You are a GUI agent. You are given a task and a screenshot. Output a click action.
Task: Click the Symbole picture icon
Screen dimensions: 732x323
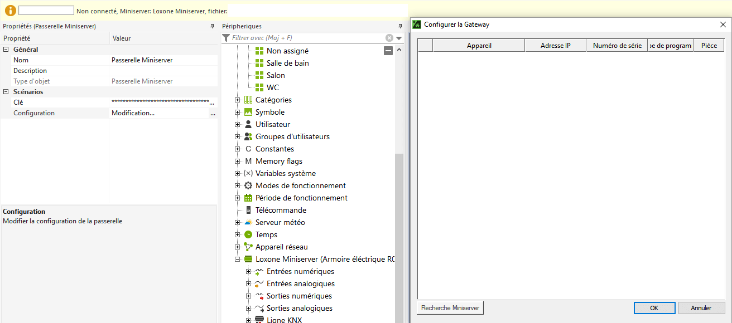(248, 112)
